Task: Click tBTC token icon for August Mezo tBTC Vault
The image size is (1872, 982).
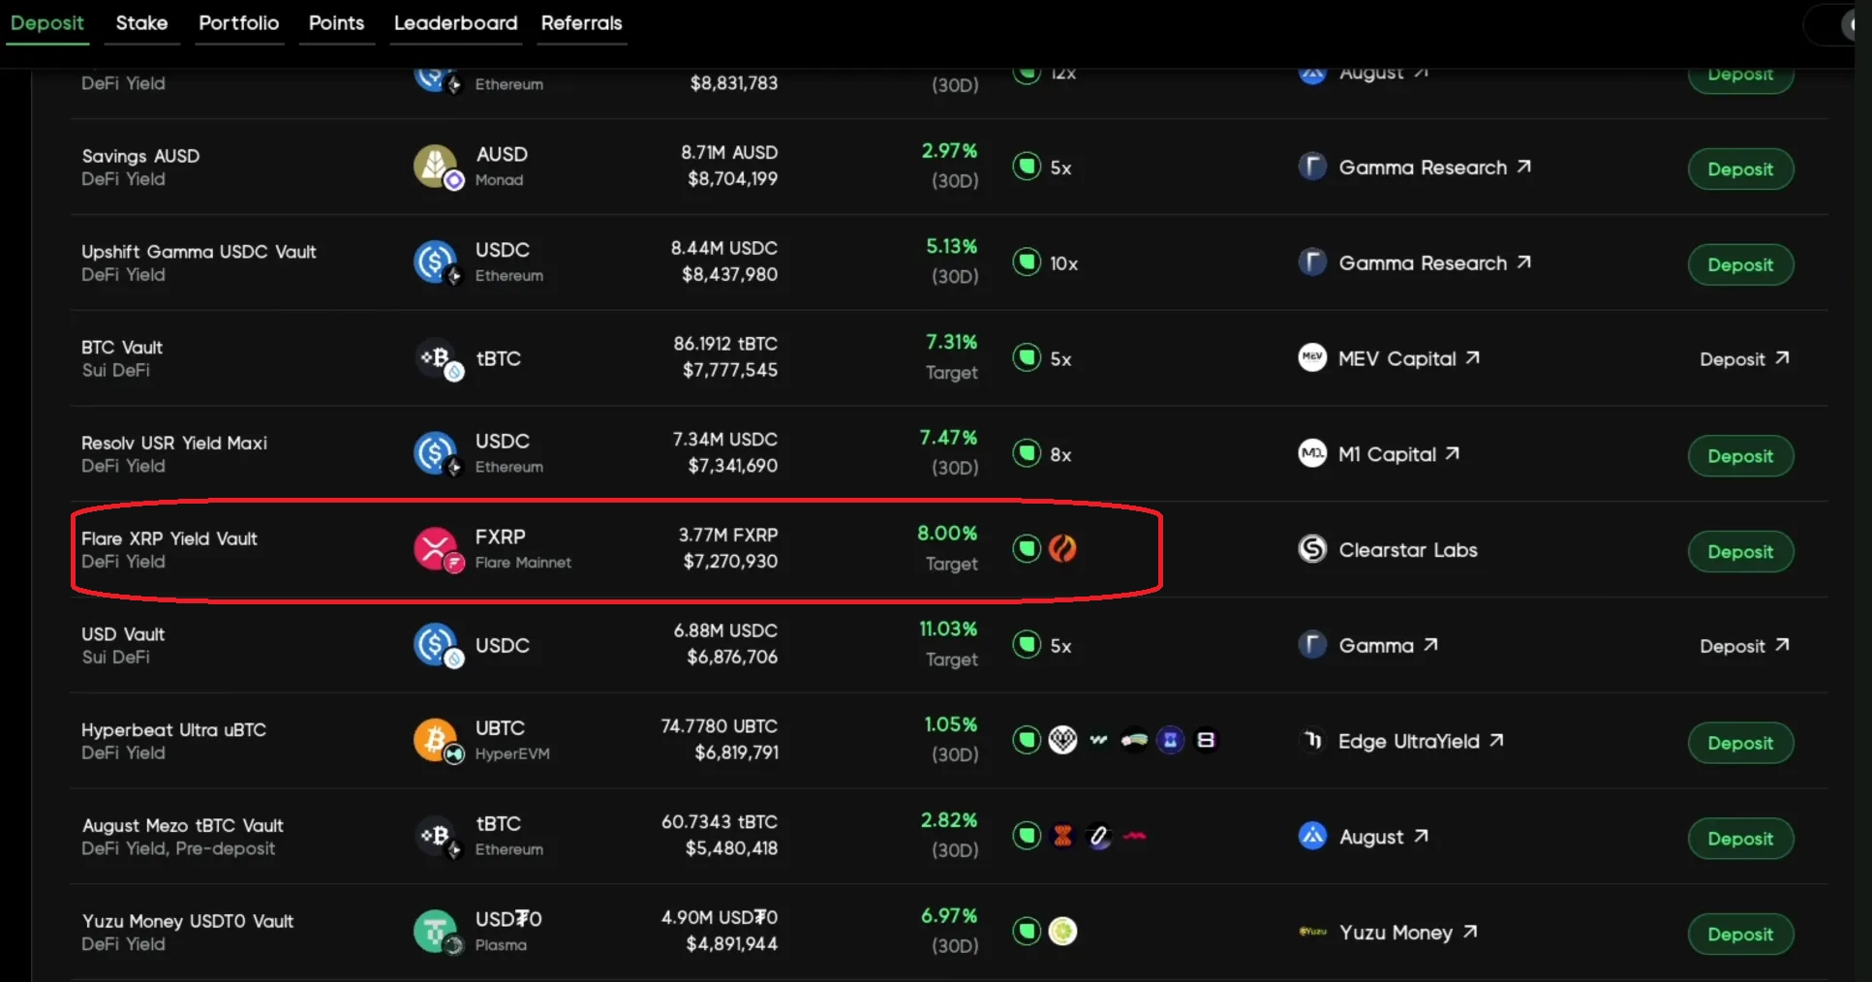Action: (436, 836)
